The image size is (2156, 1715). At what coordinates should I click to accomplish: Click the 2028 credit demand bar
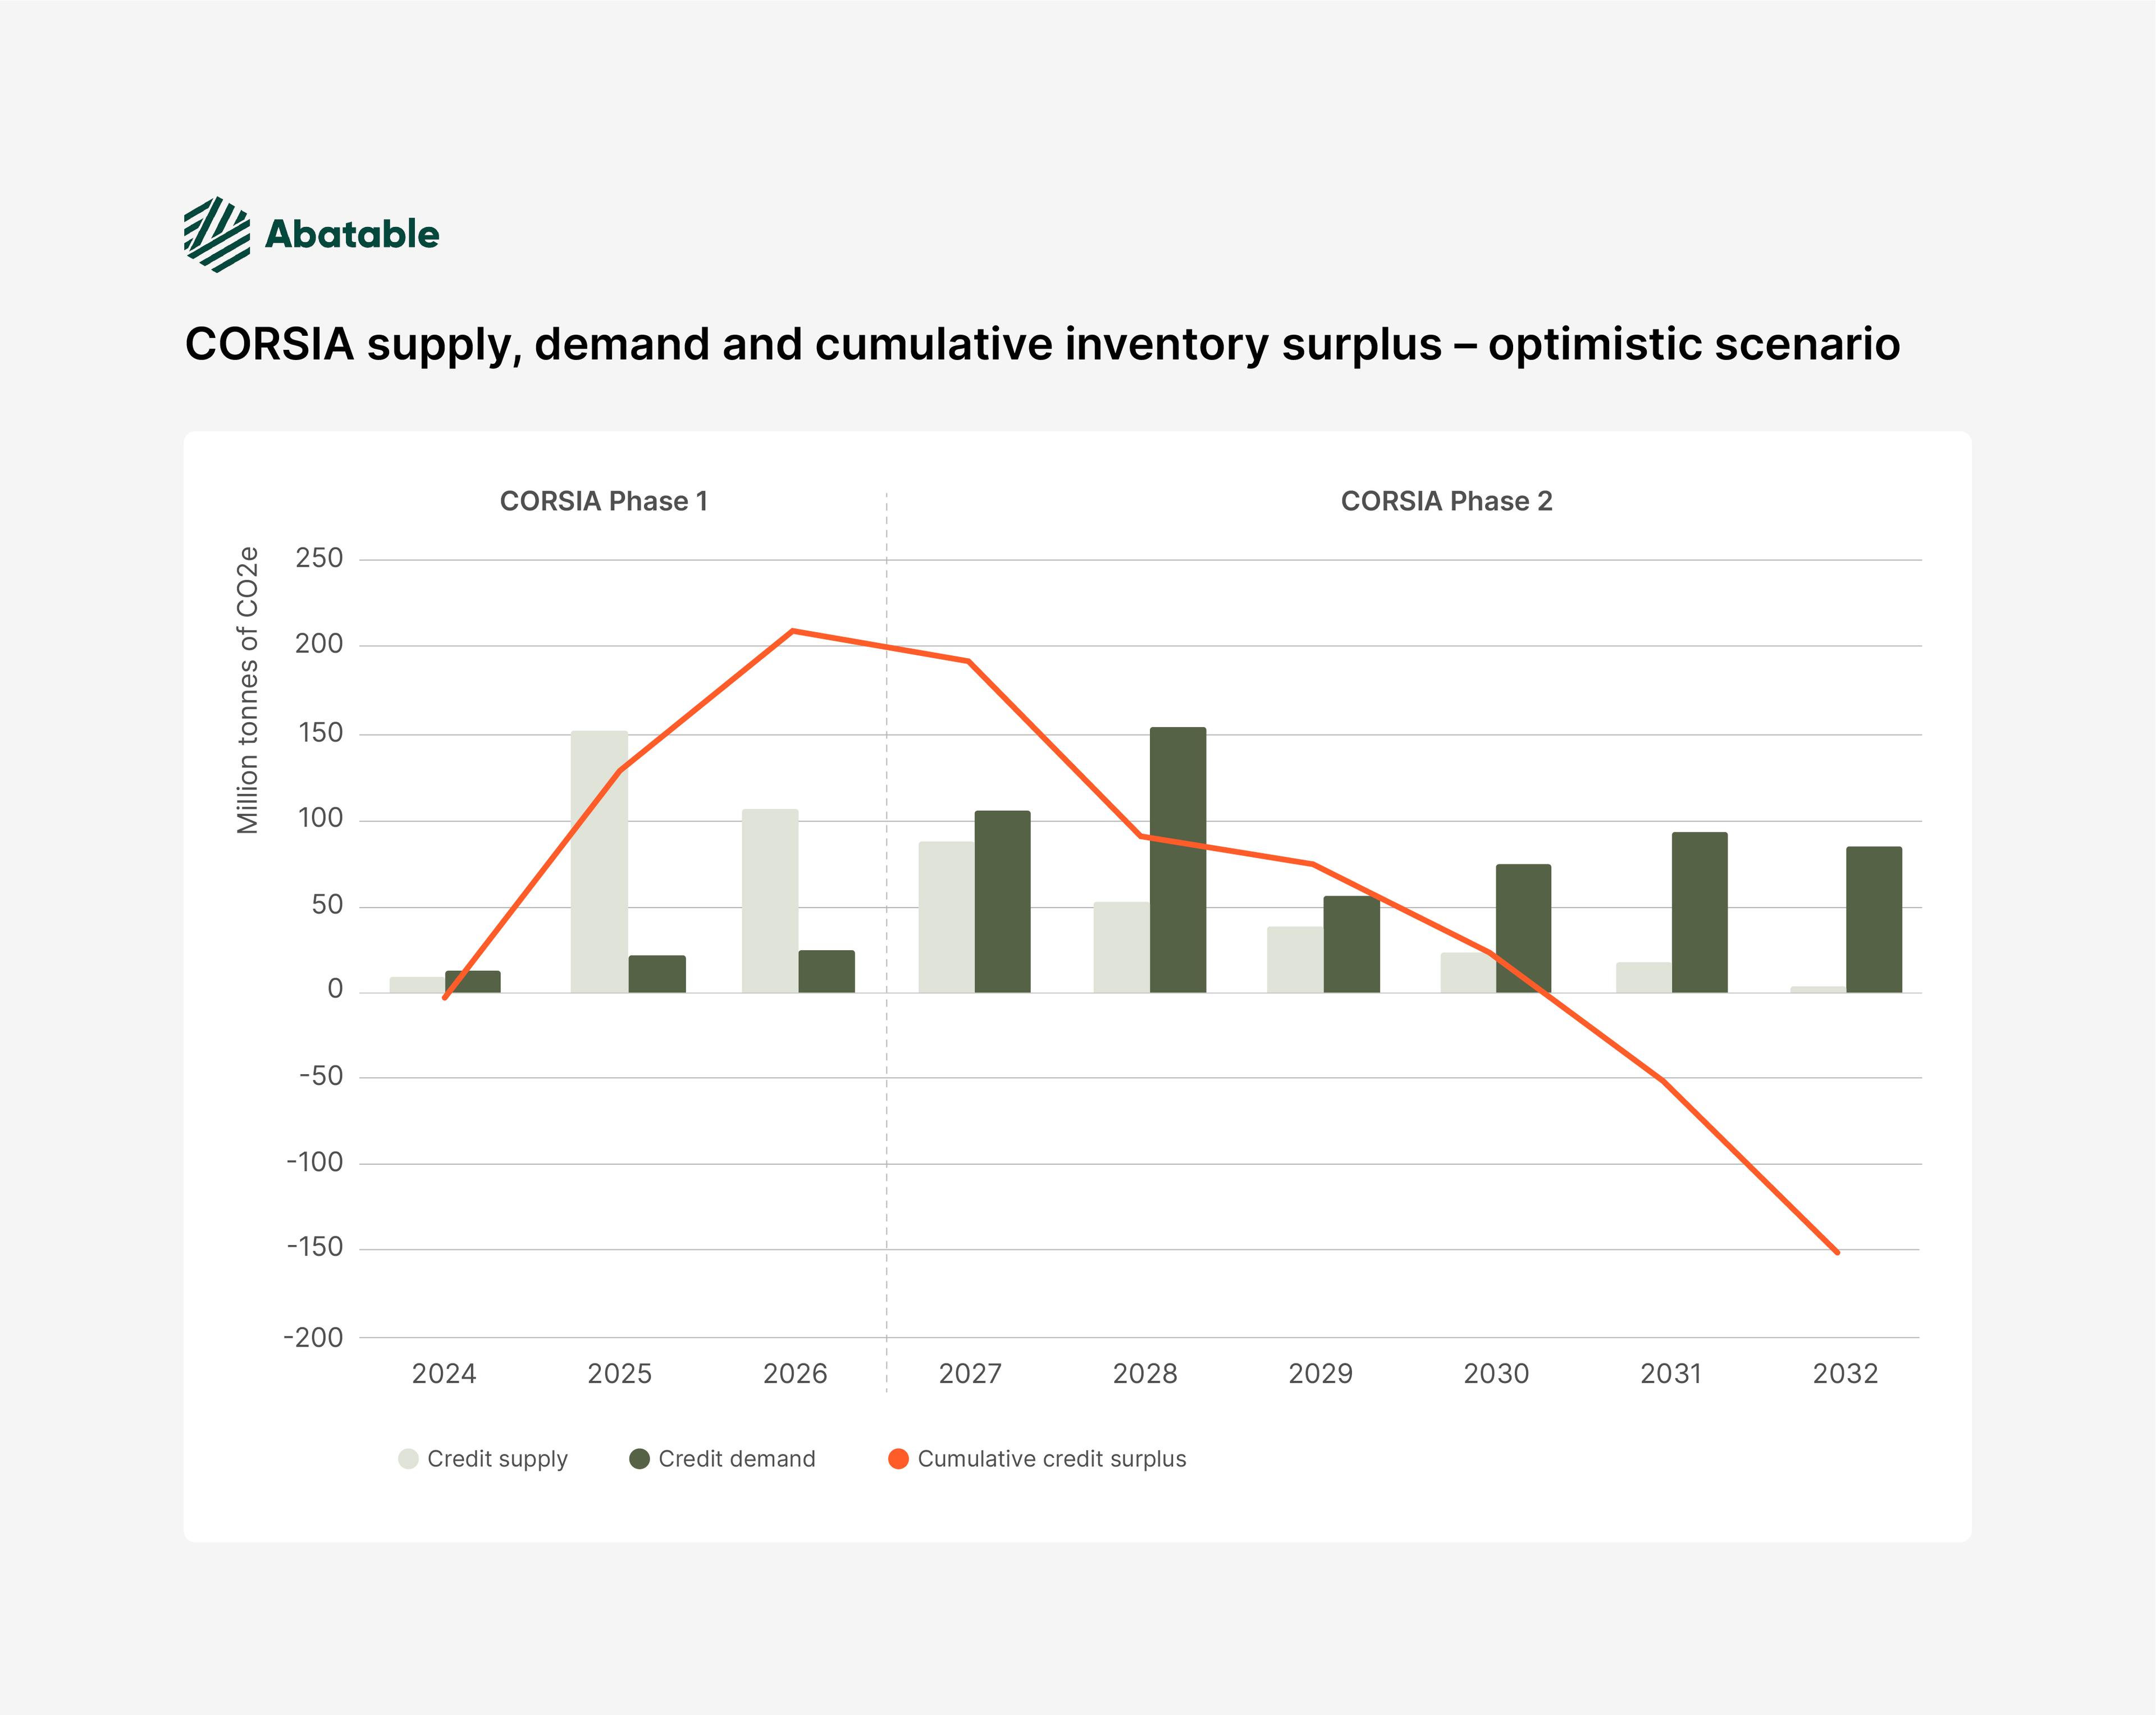coord(1178,860)
